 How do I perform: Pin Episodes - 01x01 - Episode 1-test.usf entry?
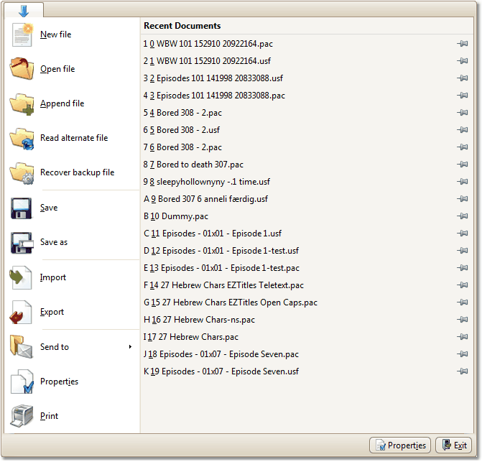(462, 251)
